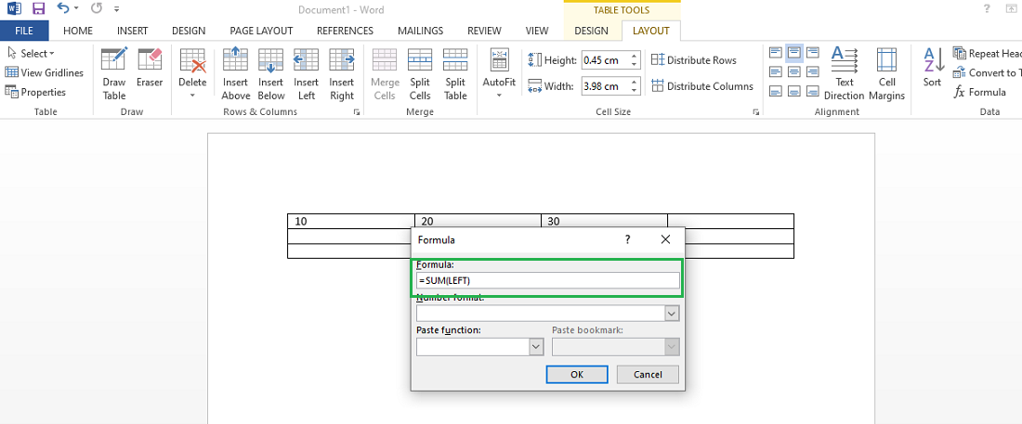The height and width of the screenshot is (424, 1022).
Task: Open the Undo history dropdown arrow
Action: [76, 9]
